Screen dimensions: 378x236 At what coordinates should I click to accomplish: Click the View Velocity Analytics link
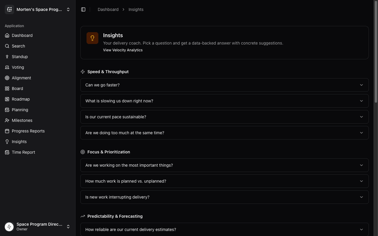click(x=123, y=50)
